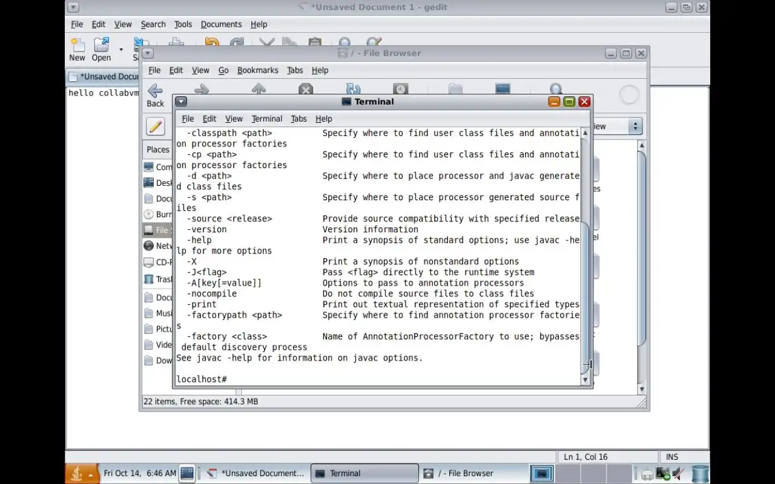
Task: Click the Stop icon in File Browser toolbar
Action: pyautogui.click(x=306, y=90)
